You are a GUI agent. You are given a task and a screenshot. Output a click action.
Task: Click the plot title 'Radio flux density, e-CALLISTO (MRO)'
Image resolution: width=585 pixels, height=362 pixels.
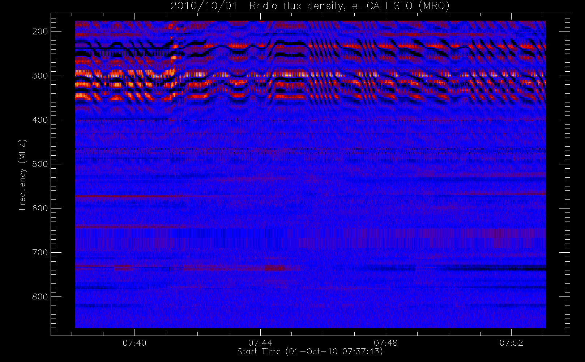(x=349, y=6)
